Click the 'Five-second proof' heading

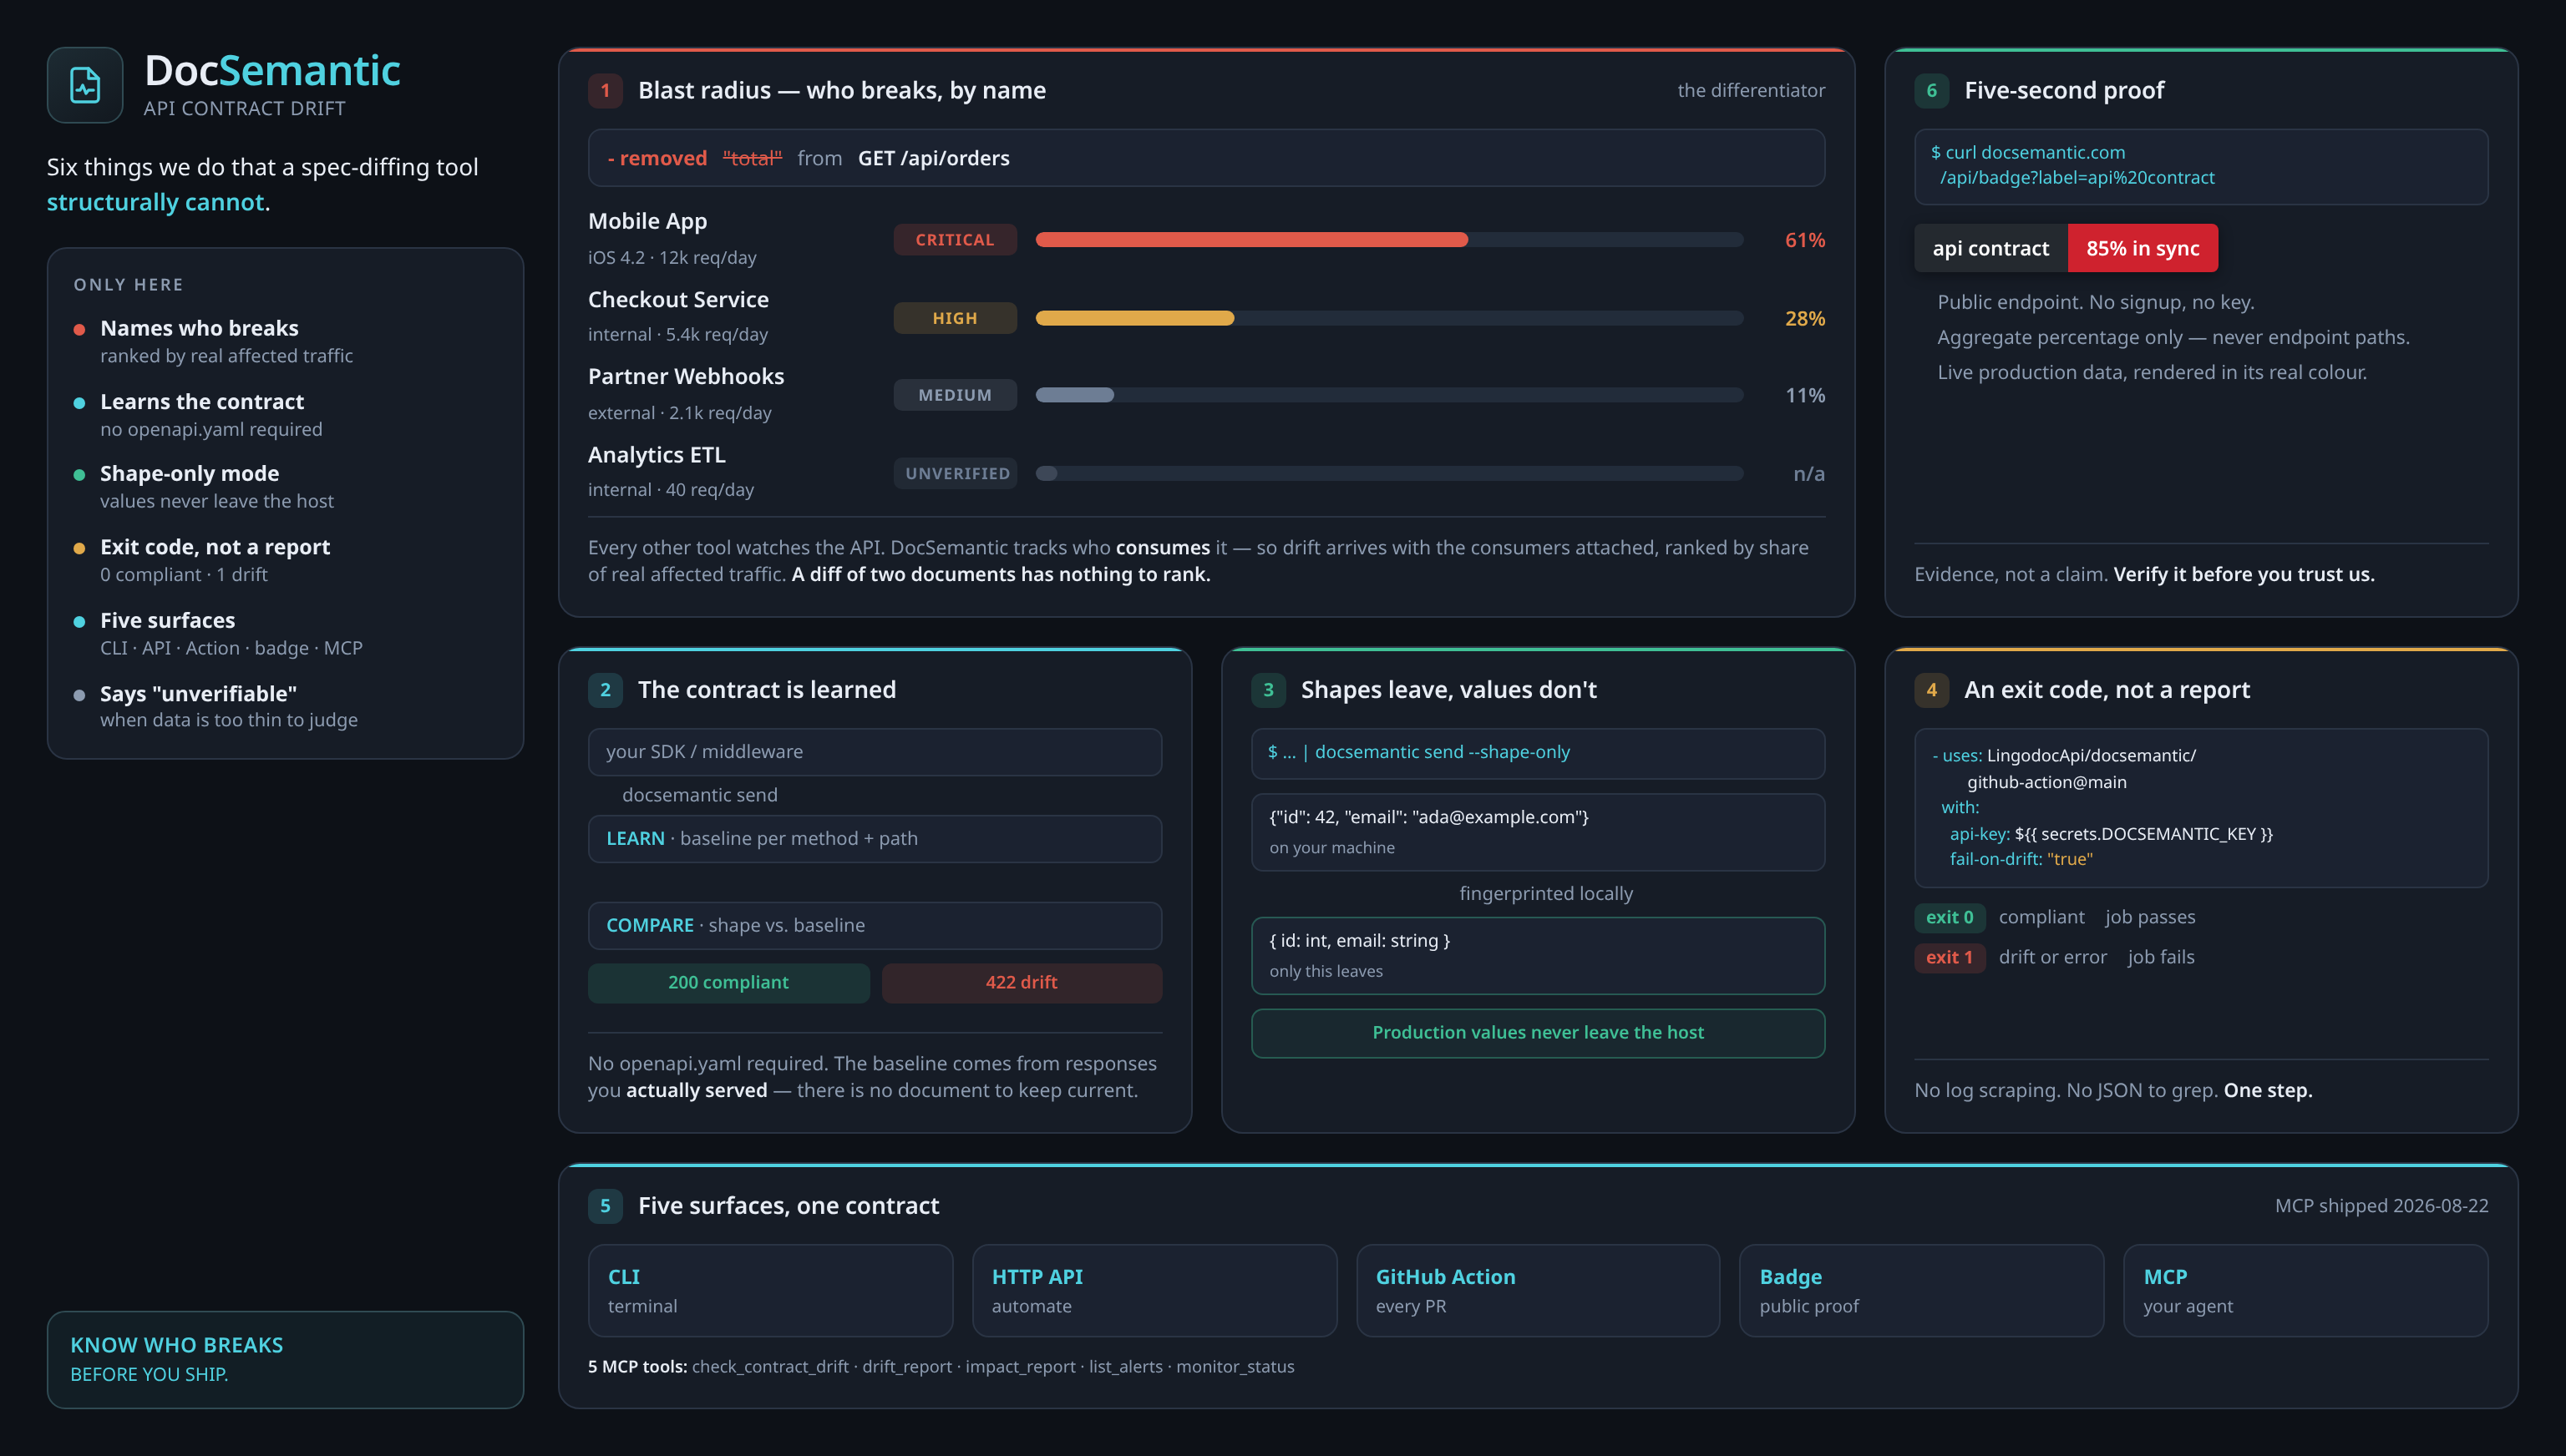[x=2064, y=90]
